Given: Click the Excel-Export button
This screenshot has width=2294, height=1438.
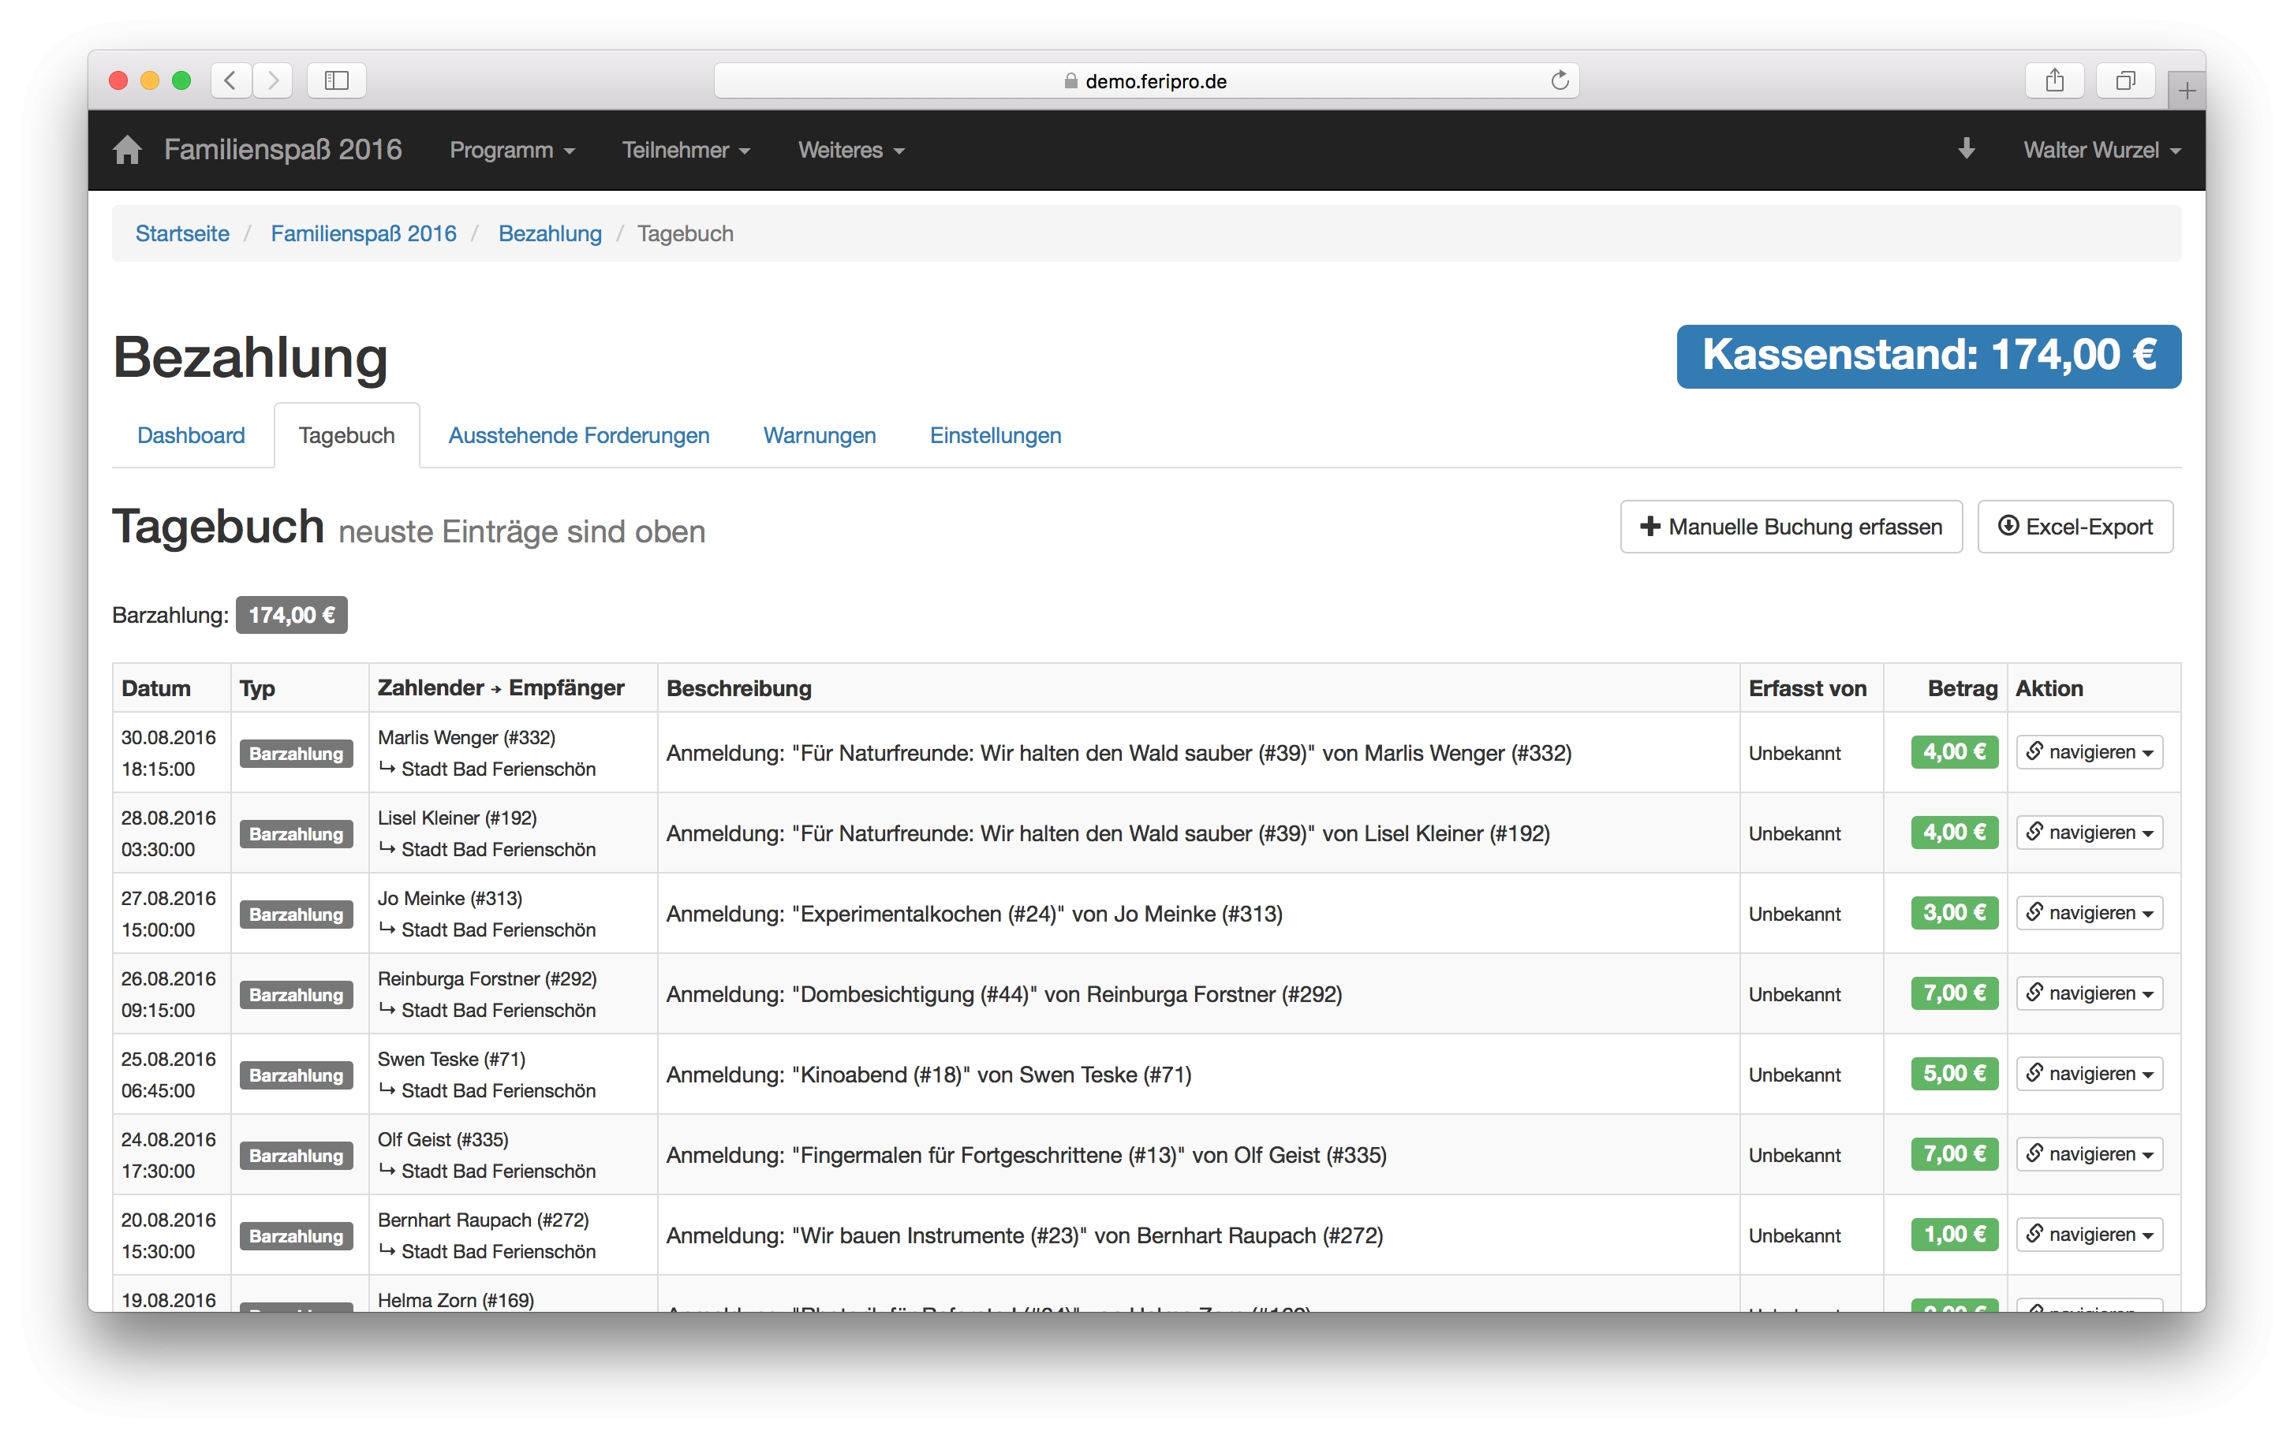Looking at the screenshot, I should (2075, 527).
